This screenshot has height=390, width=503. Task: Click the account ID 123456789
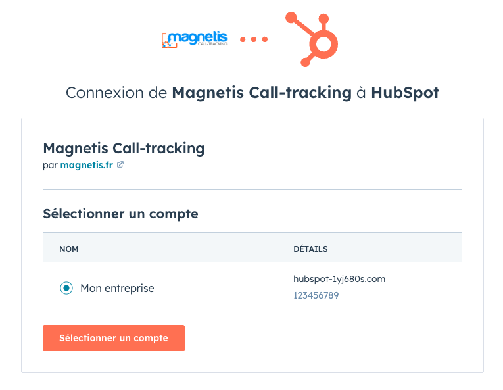click(x=316, y=295)
